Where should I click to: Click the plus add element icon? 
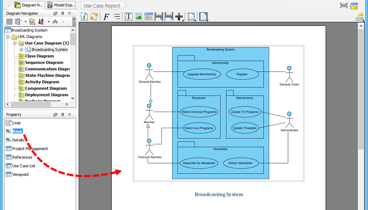pyautogui.click(x=179, y=17)
